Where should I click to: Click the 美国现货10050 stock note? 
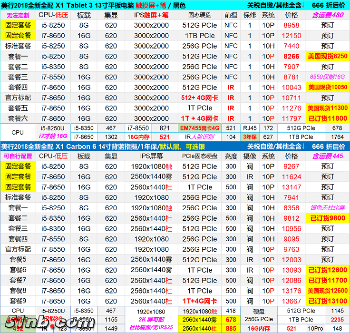point(328,87)
